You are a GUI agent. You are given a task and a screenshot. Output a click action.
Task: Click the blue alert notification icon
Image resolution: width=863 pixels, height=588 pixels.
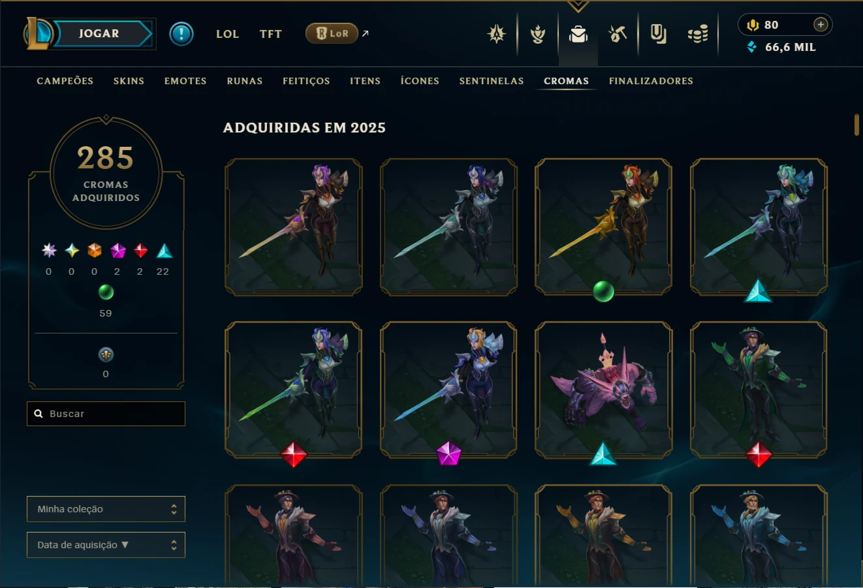pos(181,33)
